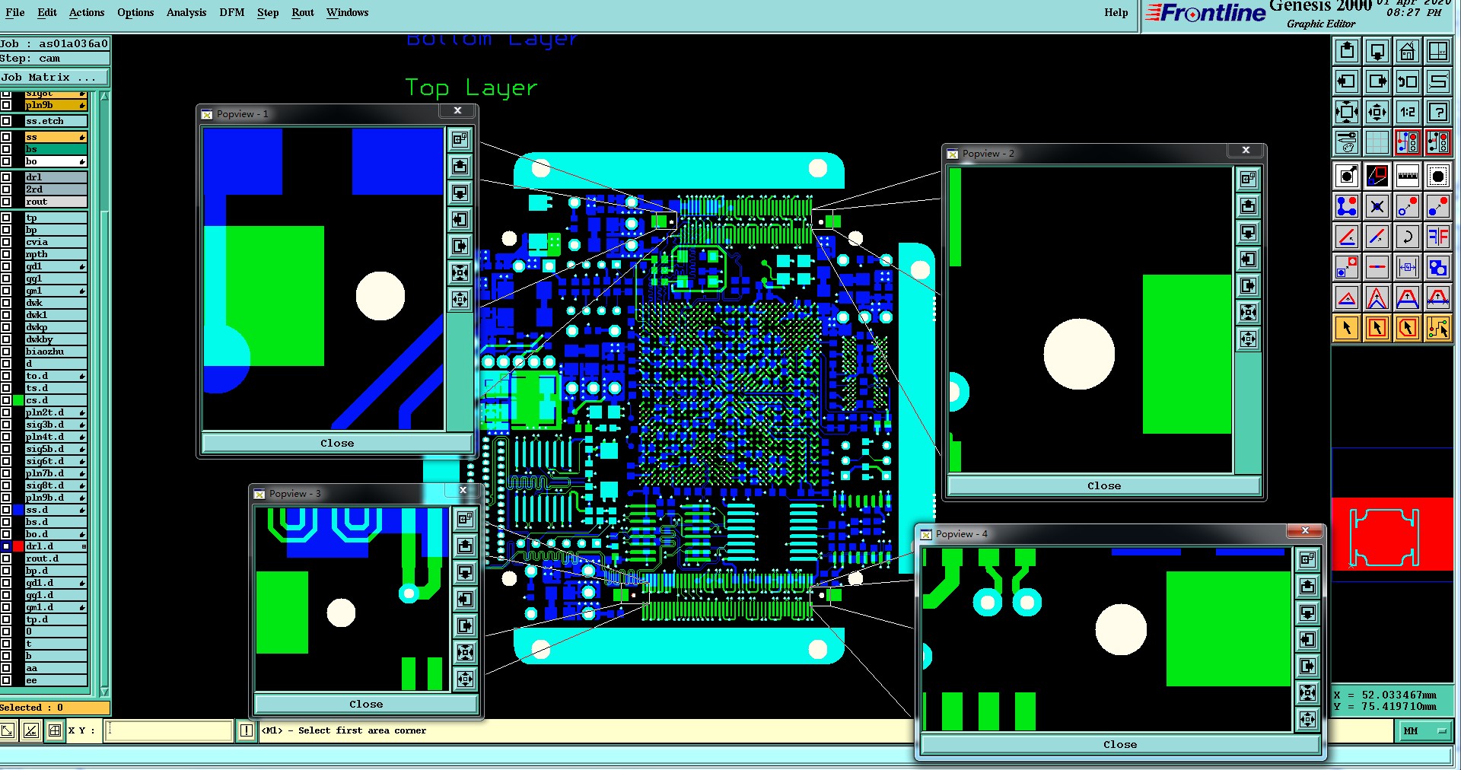Open the Windows menu

click(347, 12)
